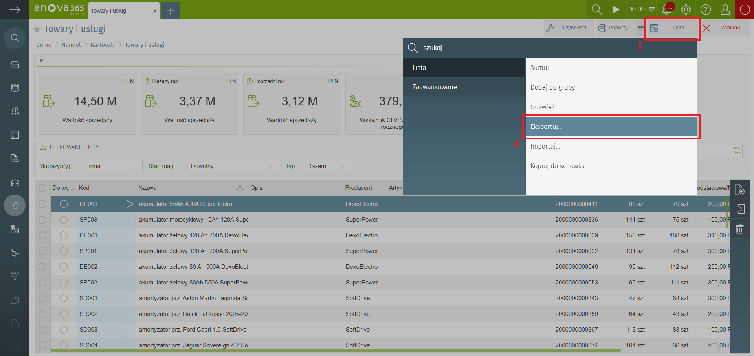Open settings gear in top bar
This screenshot has height=356, width=754.
coord(686,9)
